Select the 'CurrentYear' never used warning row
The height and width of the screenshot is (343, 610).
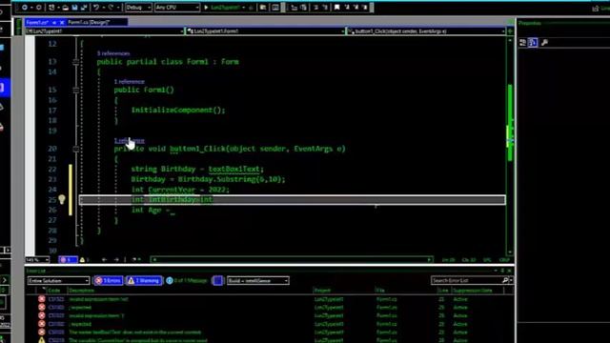[269, 340]
